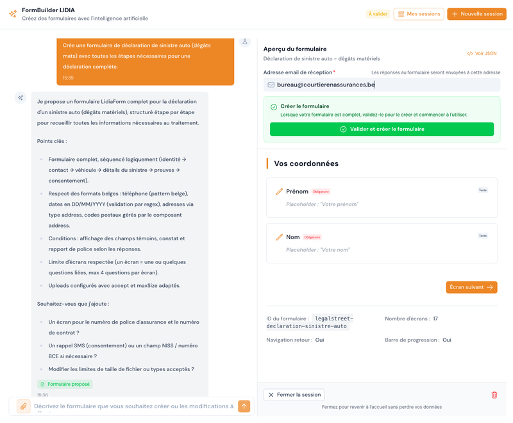Edit the Nom field pencil icon

click(279, 237)
